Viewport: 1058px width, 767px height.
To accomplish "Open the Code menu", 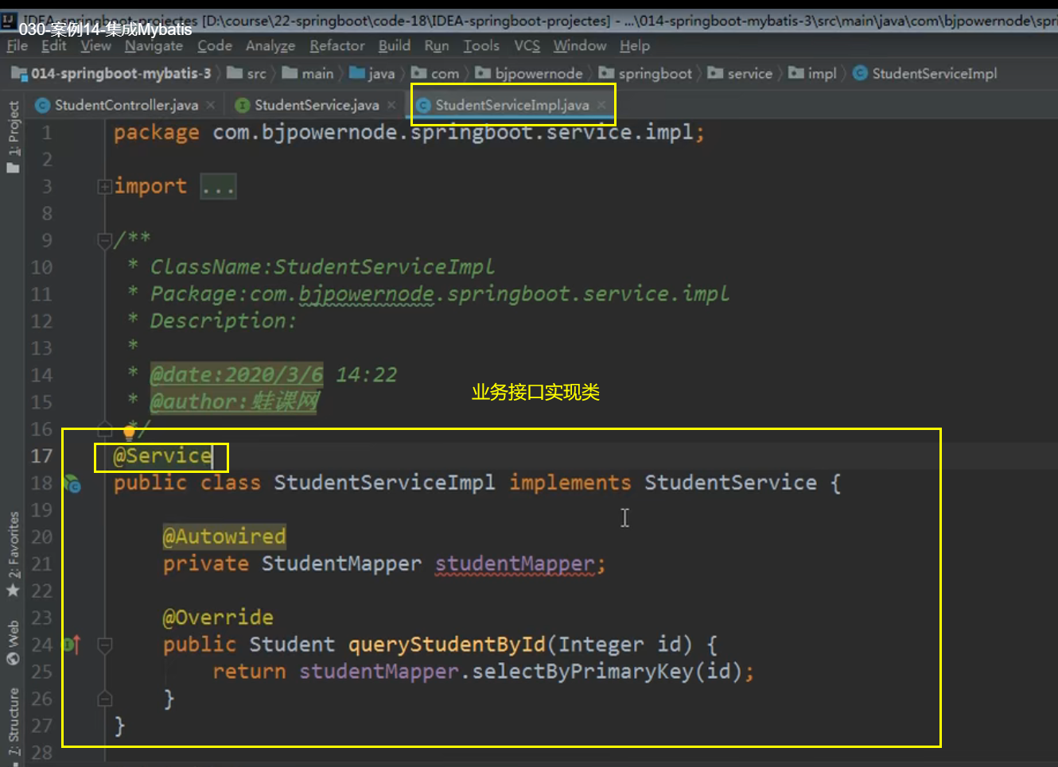I will (x=215, y=45).
